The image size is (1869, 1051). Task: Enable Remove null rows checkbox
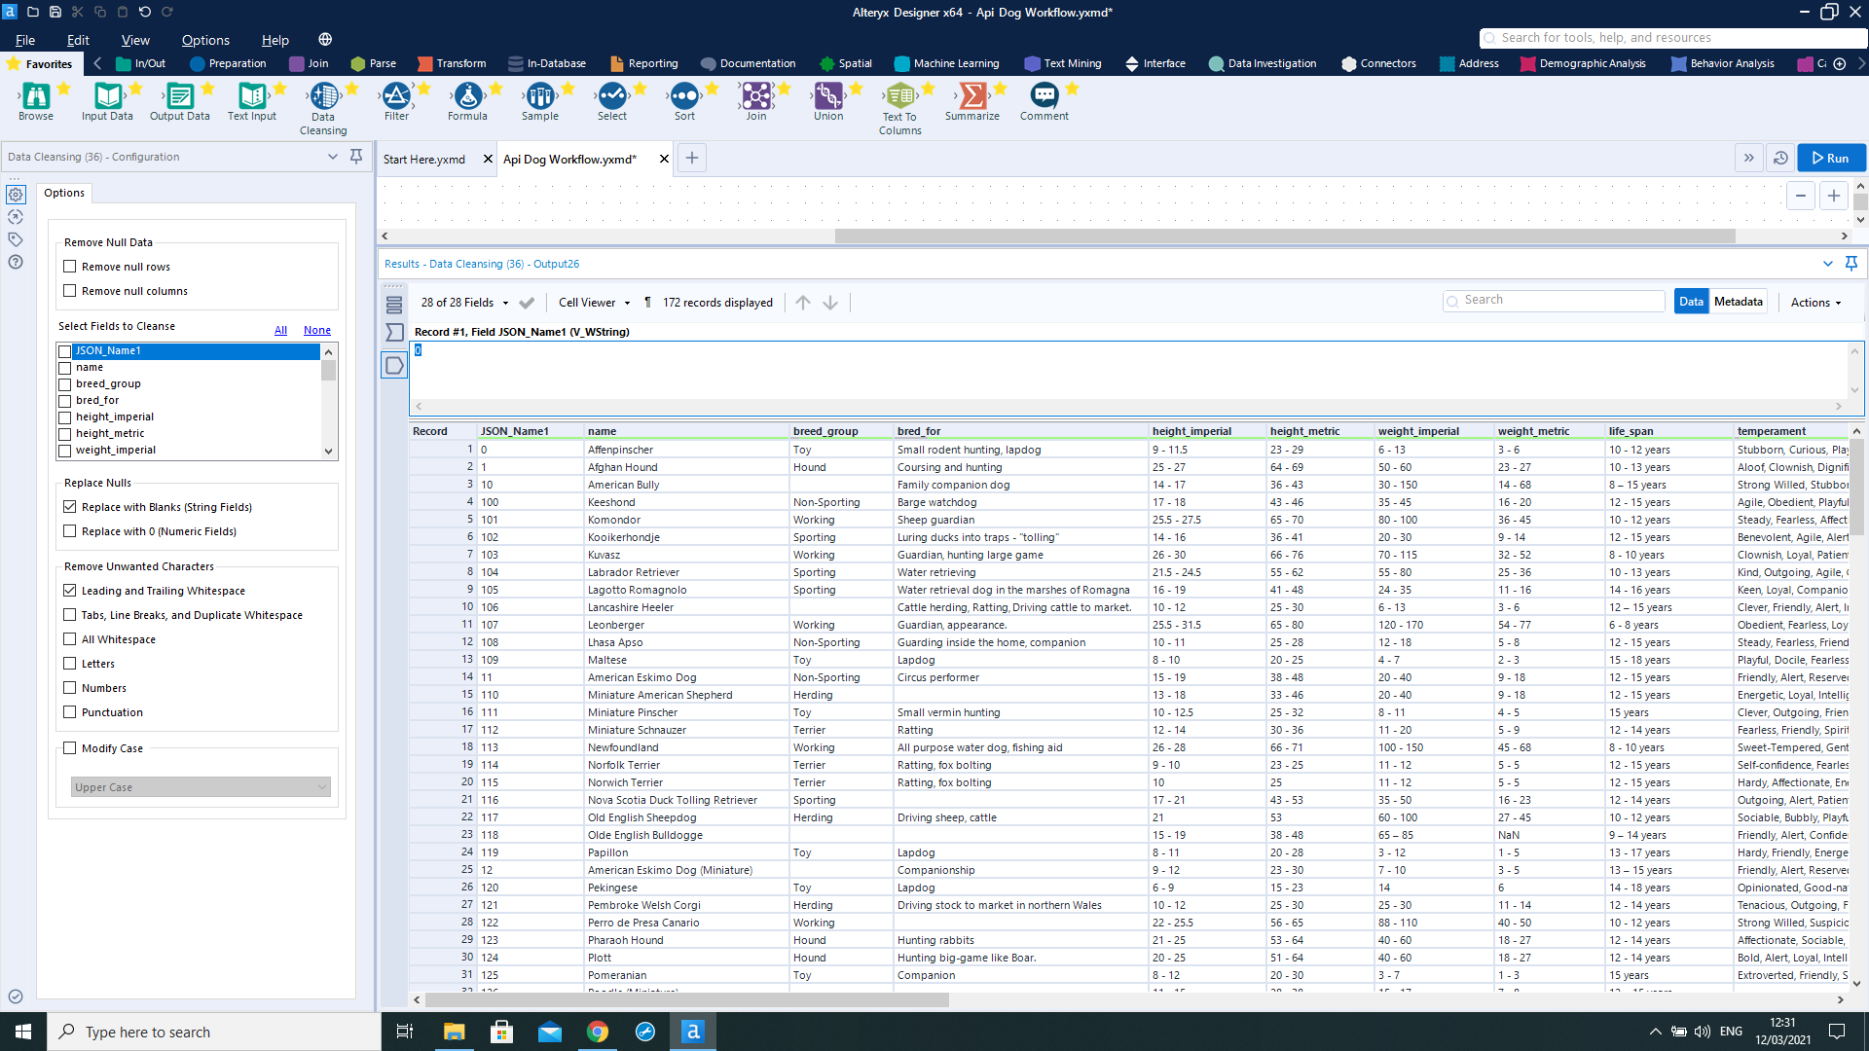pyautogui.click(x=70, y=267)
